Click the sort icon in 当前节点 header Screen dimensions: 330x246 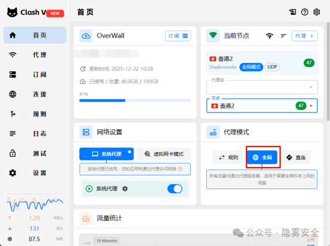click(283, 36)
